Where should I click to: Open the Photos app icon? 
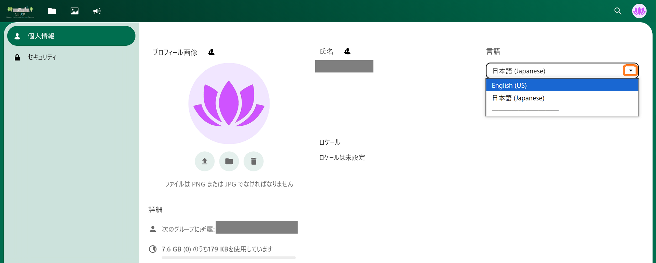point(74,11)
